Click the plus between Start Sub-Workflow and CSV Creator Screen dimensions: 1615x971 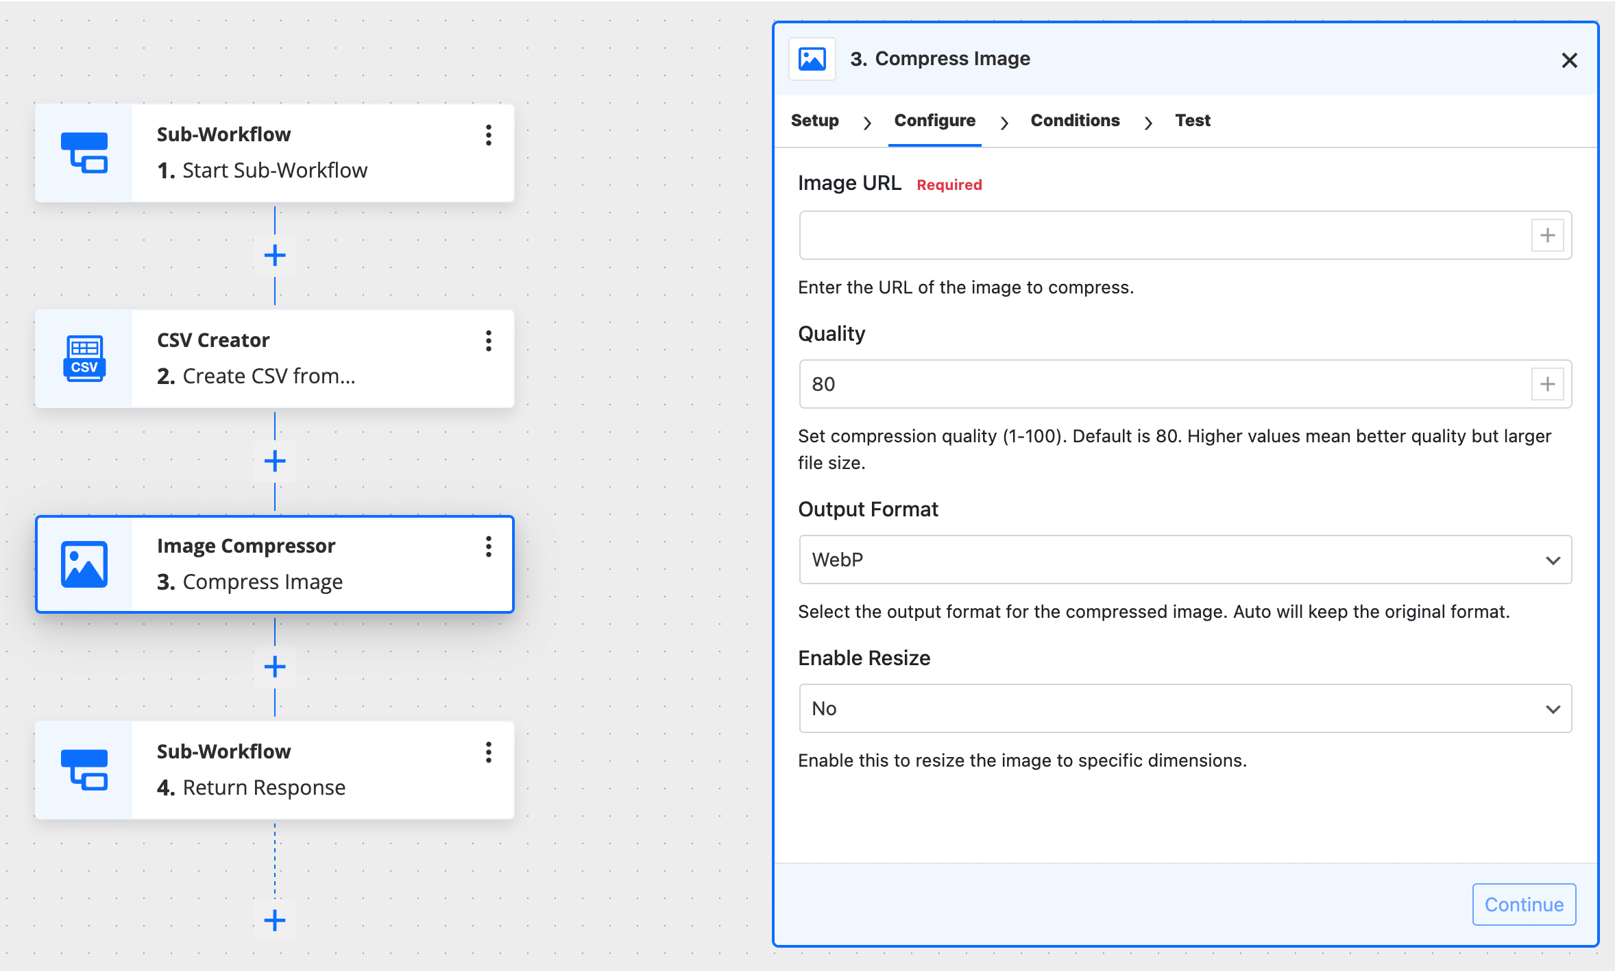point(274,254)
